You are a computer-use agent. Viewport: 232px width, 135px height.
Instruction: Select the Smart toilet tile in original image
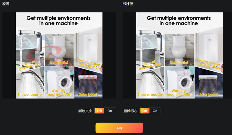coord(59,50)
